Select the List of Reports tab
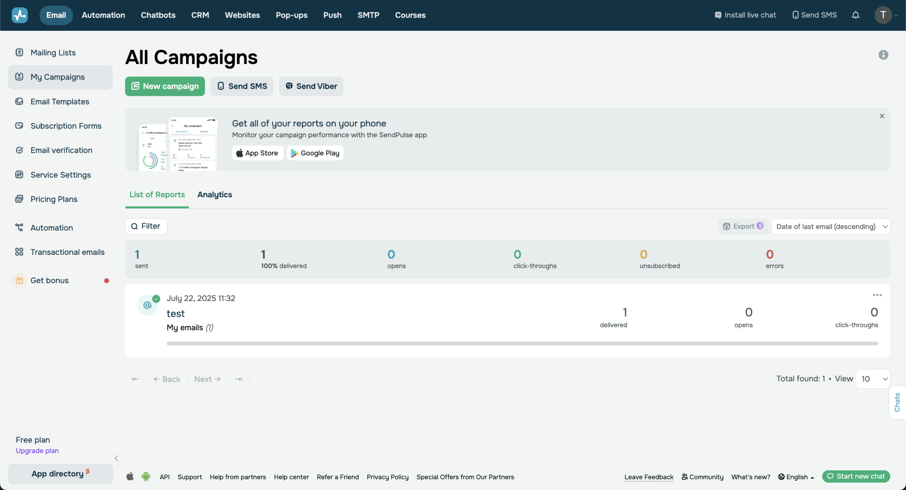This screenshot has height=490, width=906. pos(157,195)
